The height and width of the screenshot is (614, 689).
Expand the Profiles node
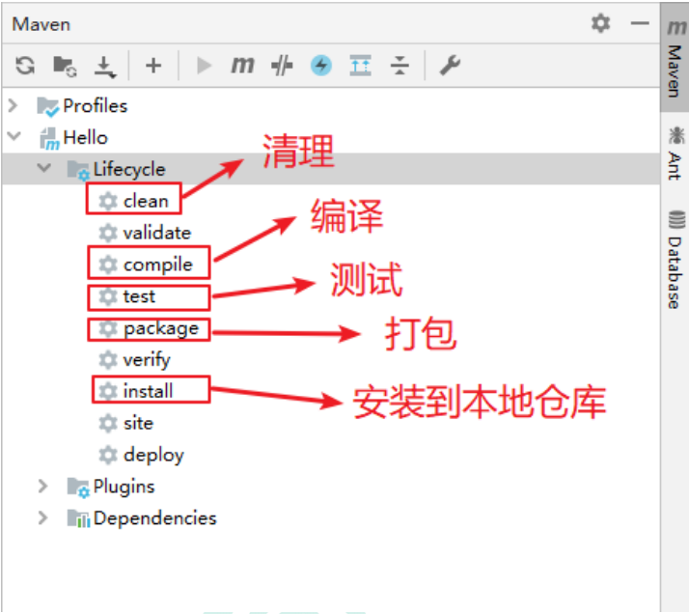tap(14, 105)
